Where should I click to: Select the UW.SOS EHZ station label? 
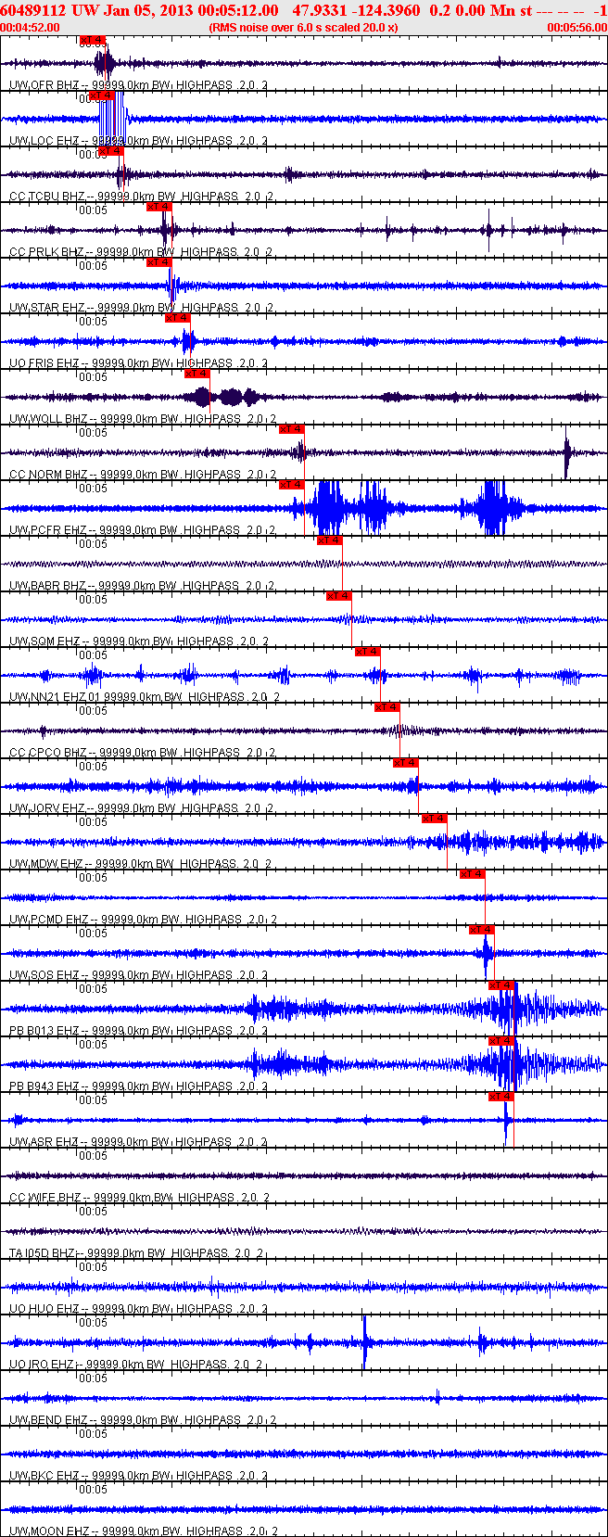(138, 975)
